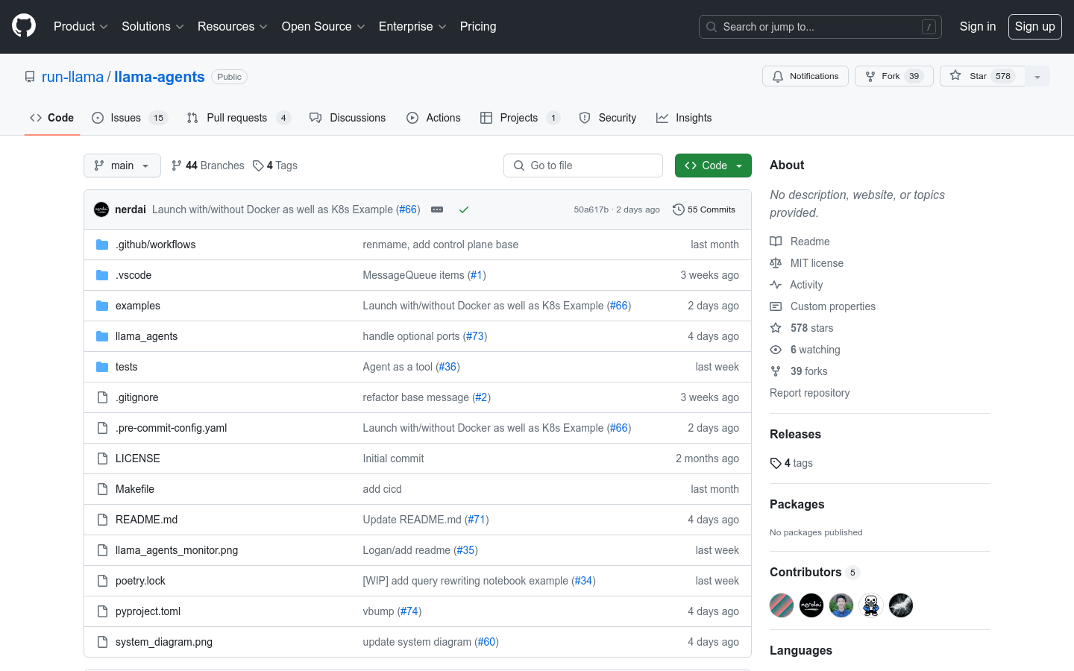Click the examples folder icon
Screen dimensions: 1074x671
pyautogui.click(x=102, y=306)
